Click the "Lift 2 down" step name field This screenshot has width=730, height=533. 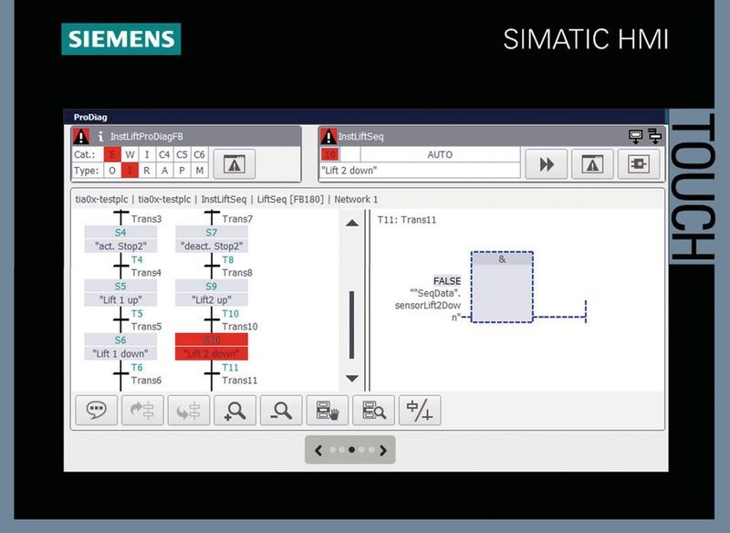coord(420,171)
